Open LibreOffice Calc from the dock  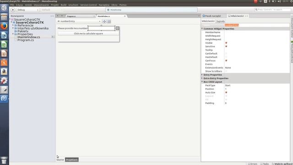pyautogui.click(x=4, y=44)
